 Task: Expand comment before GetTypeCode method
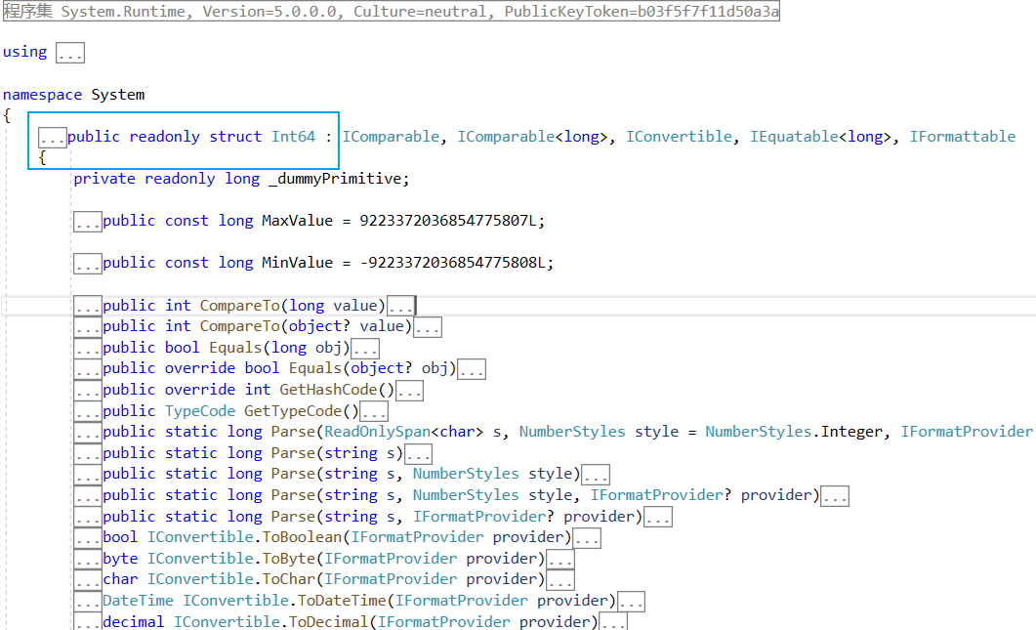[x=87, y=412]
